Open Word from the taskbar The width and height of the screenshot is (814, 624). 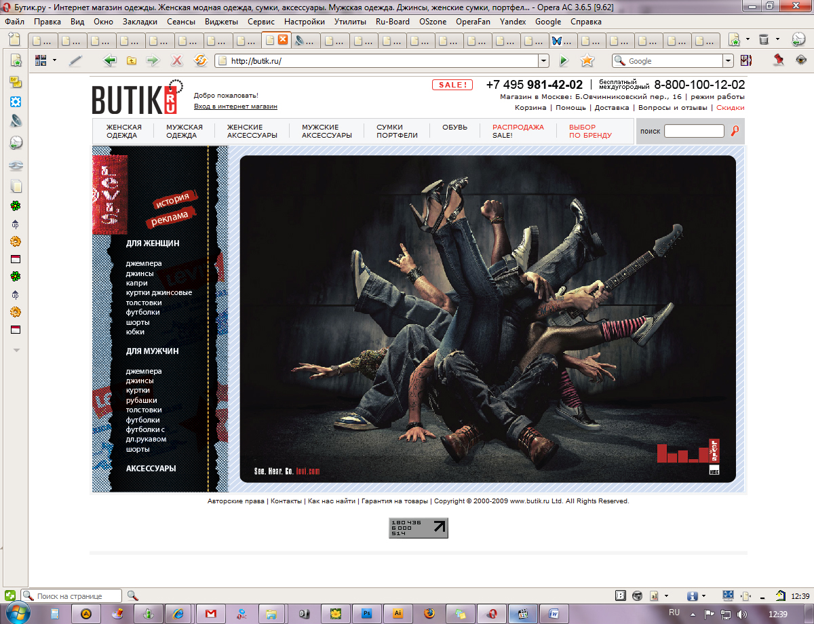click(554, 613)
